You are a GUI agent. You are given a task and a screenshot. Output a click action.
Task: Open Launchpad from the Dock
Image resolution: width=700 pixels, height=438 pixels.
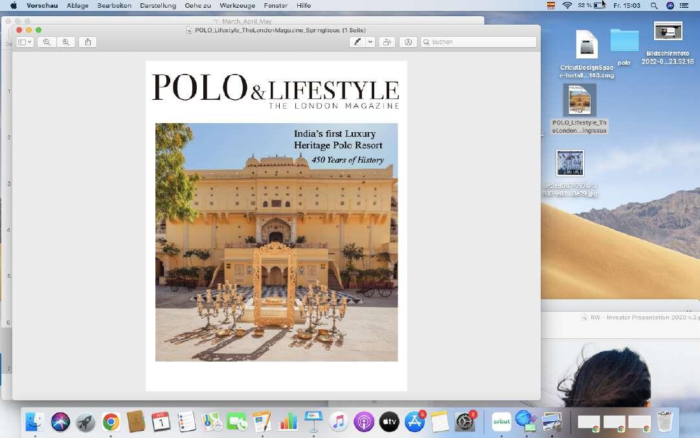pyautogui.click(x=85, y=421)
